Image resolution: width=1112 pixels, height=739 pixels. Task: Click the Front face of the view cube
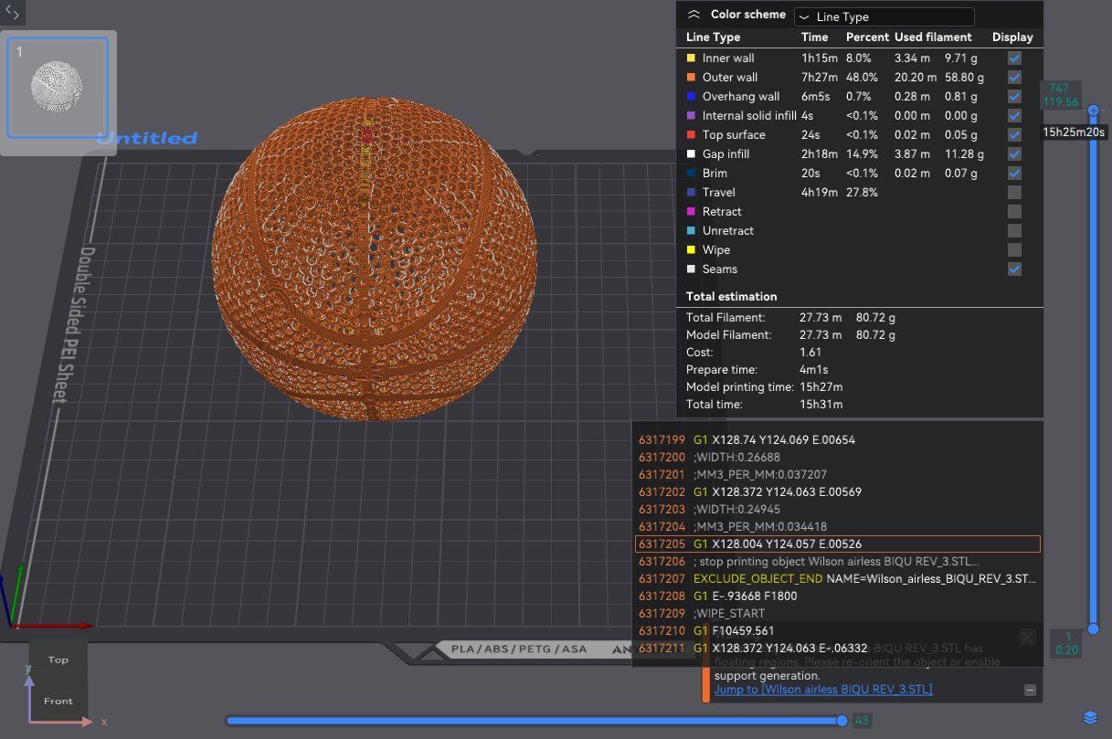(58, 701)
